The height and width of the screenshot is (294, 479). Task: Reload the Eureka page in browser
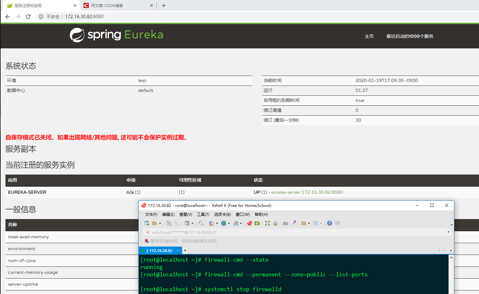coord(28,17)
